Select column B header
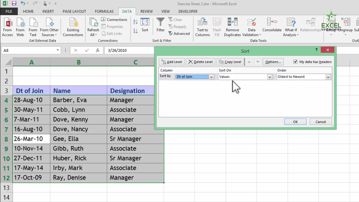This screenshot has height=202, width=359. tap(78, 62)
